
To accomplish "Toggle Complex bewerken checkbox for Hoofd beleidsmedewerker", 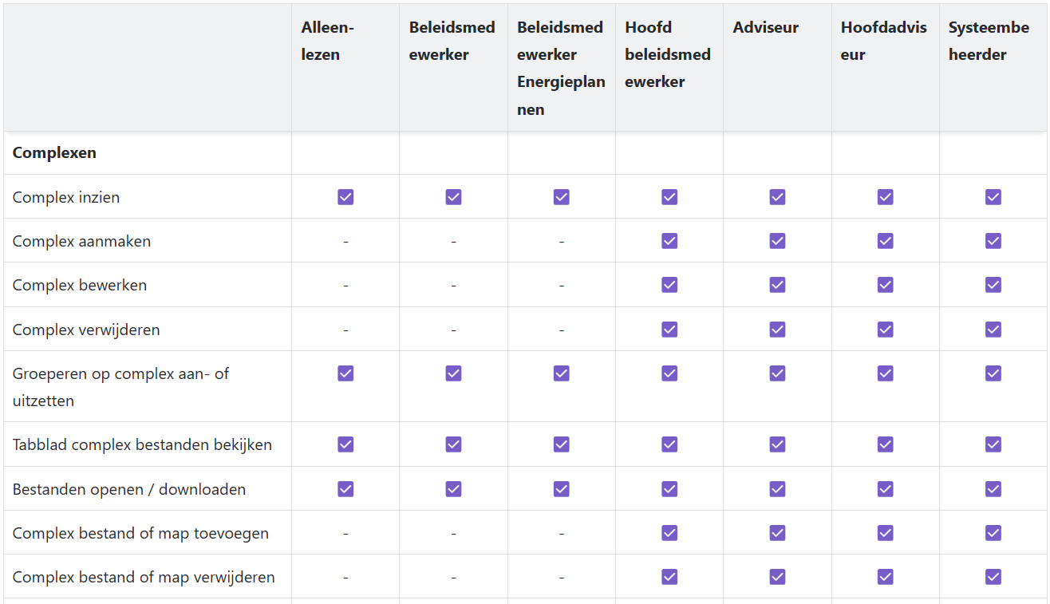I will click(x=669, y=285).
